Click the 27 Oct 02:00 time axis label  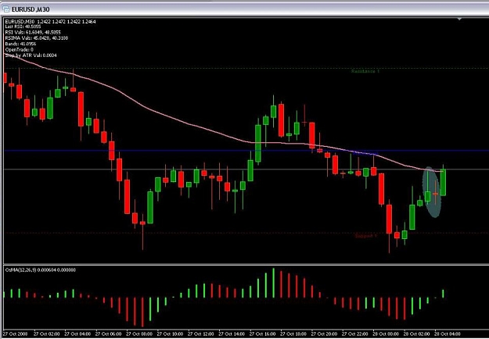[46, 334]
